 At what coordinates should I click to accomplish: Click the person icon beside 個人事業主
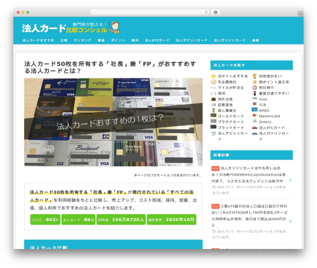coord(214,110)
